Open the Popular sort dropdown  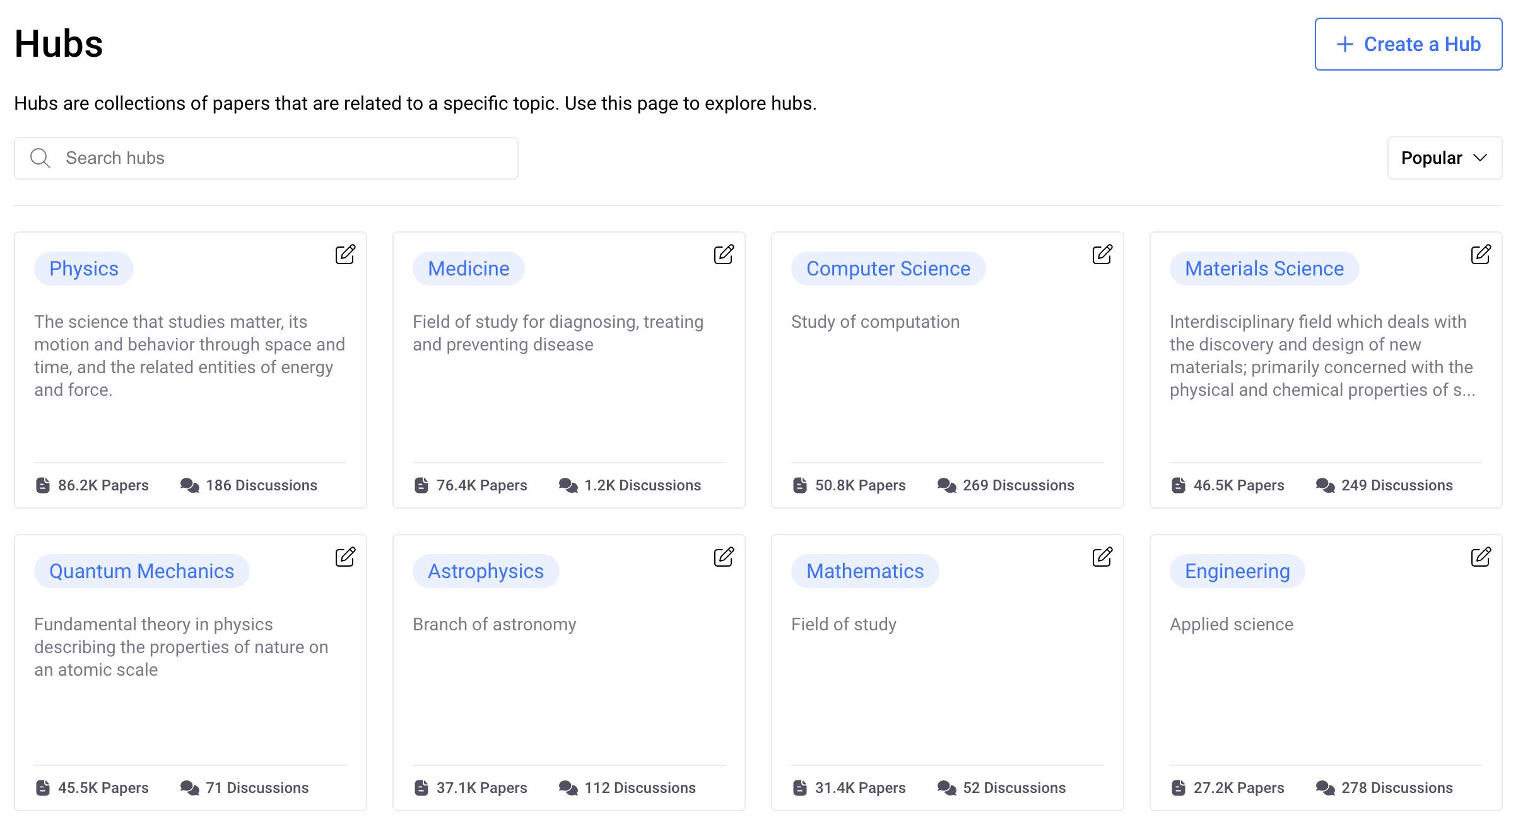tap(1444, 158)
